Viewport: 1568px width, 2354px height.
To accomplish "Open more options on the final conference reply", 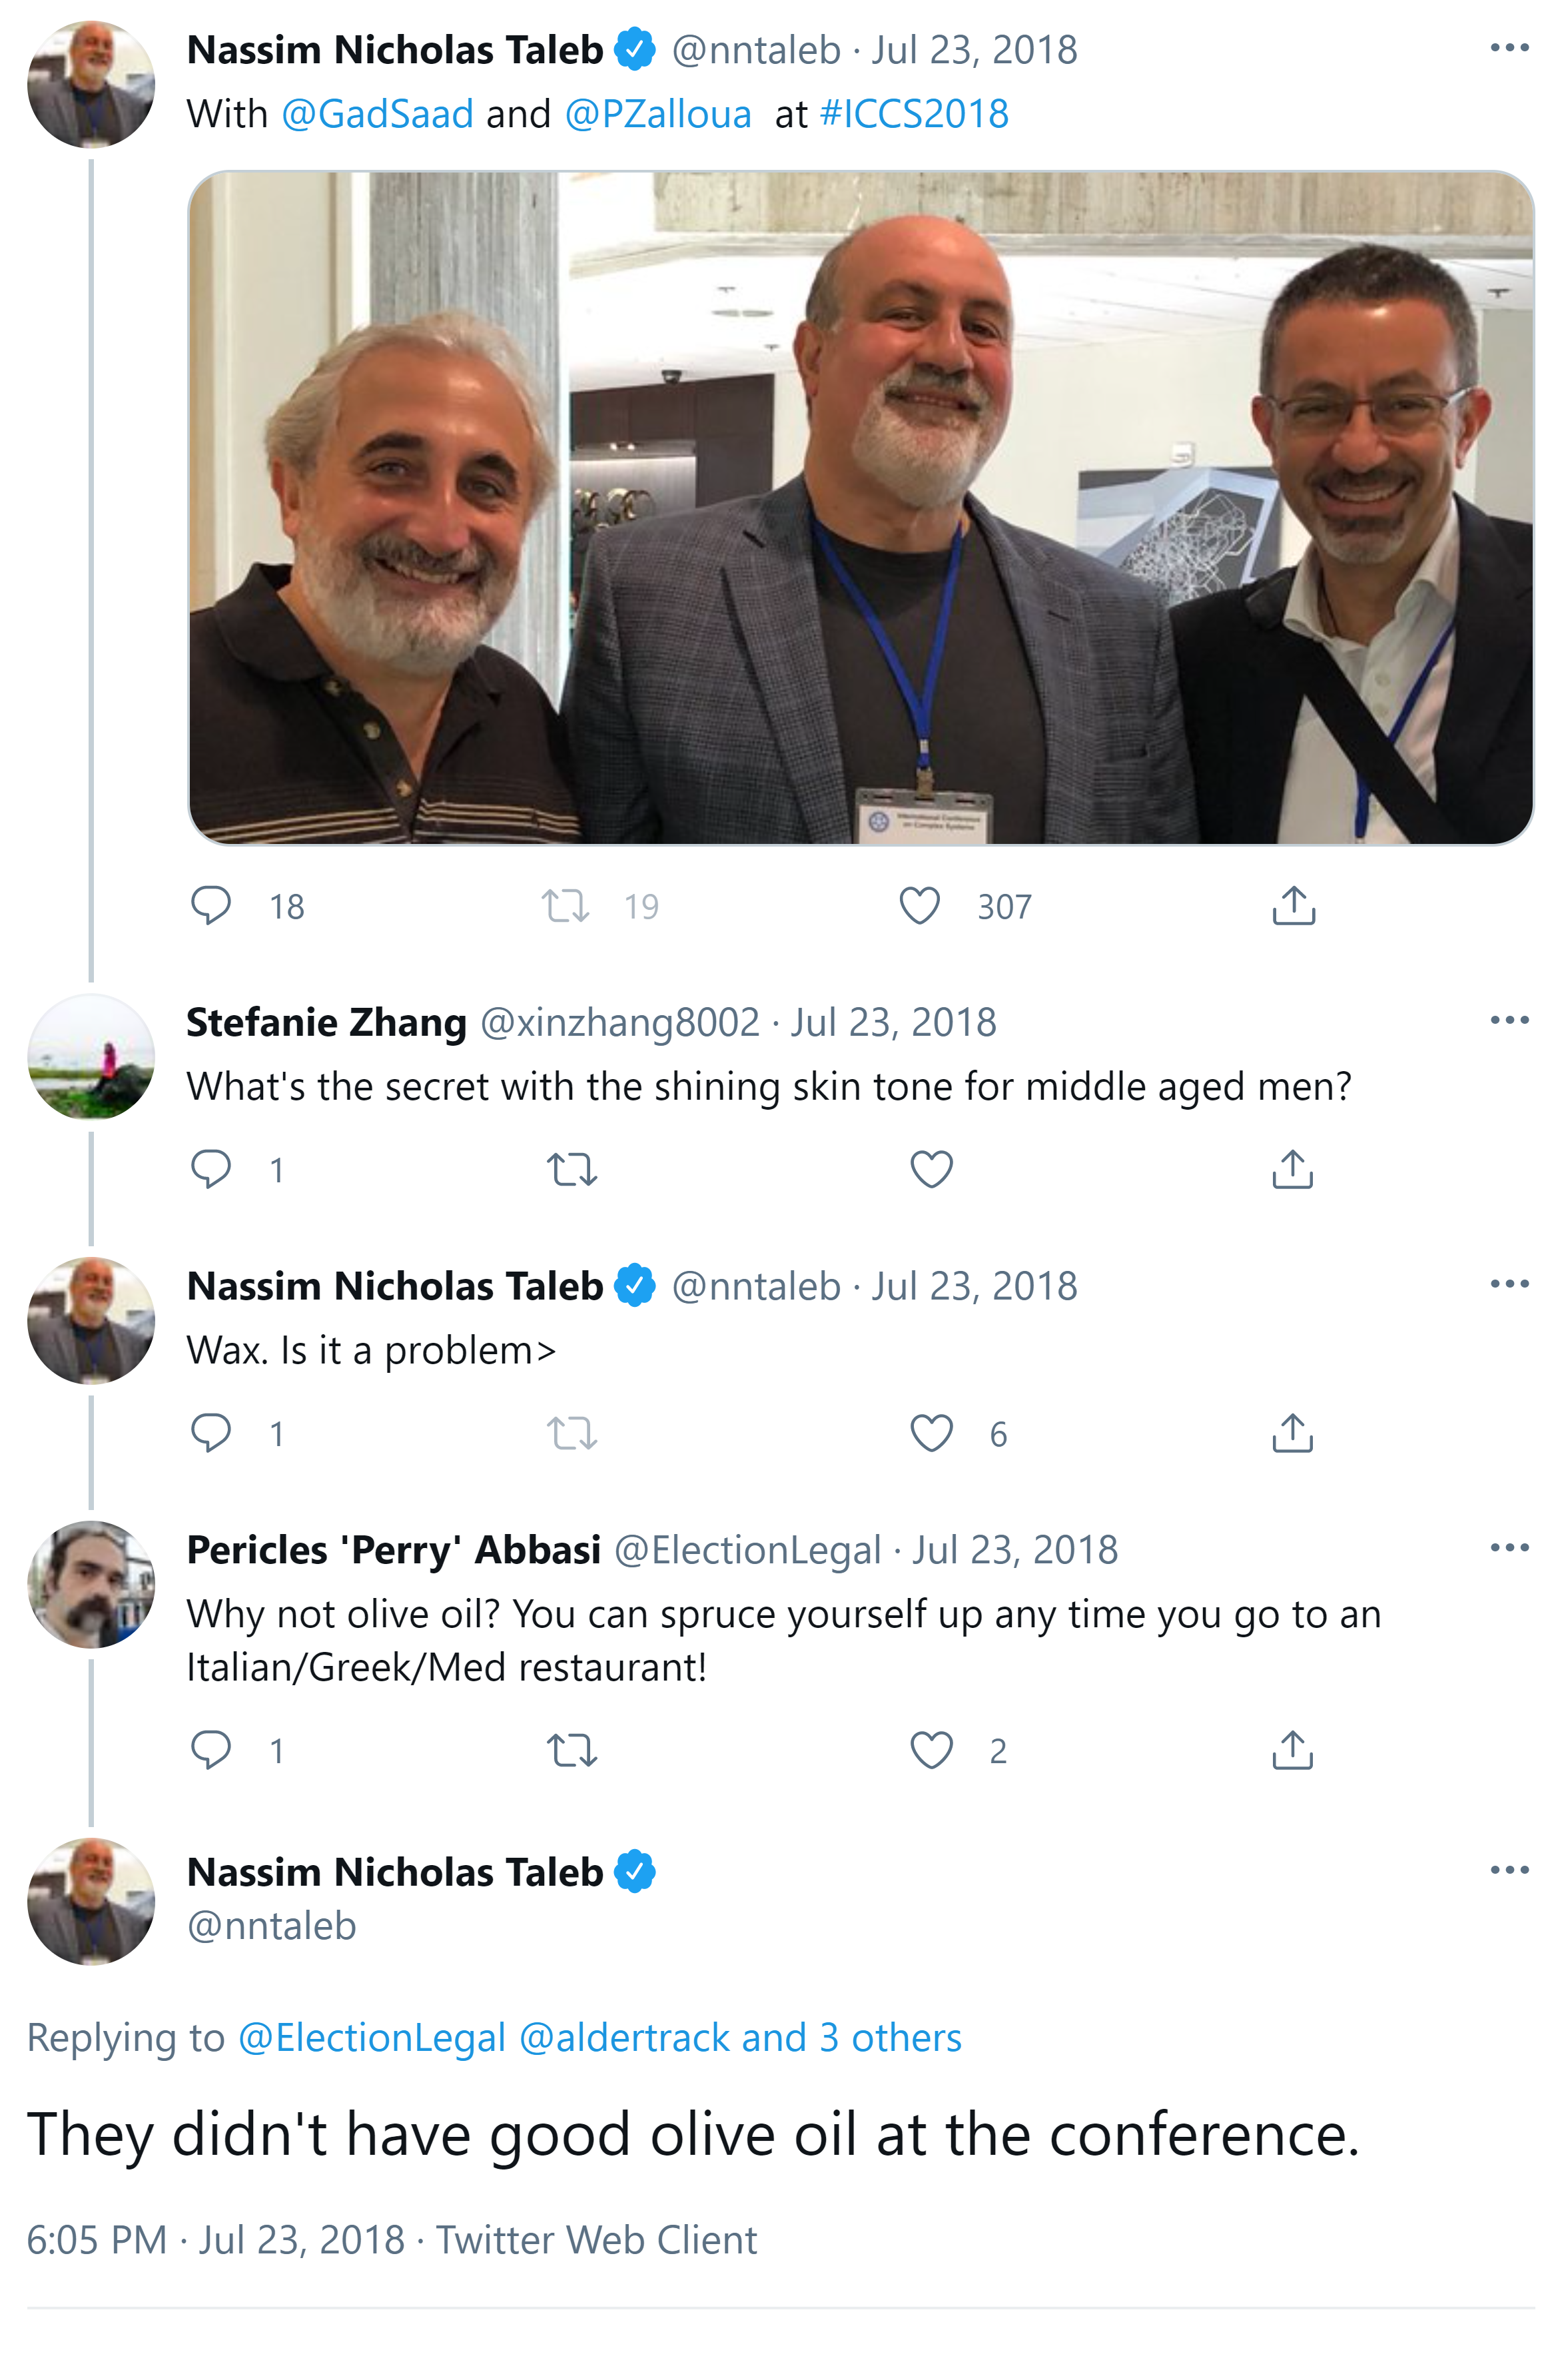I will click(1509, 1869).
